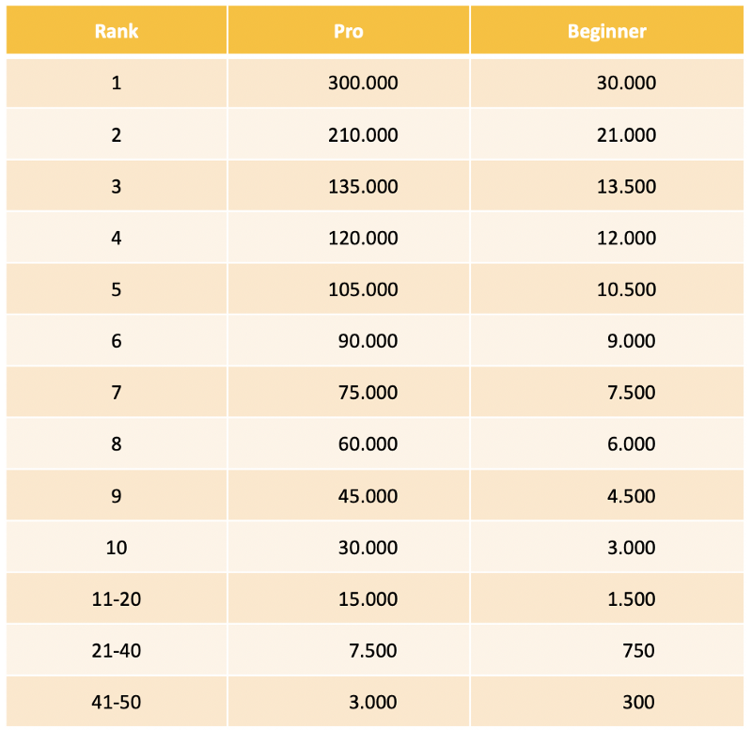Screen dimensions: 752x745
Task: Click the 90.000 Pro prize cell
Action: (368, 341)
